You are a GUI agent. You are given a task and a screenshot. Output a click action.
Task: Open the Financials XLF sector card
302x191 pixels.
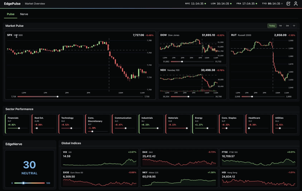tap(17, 124)
